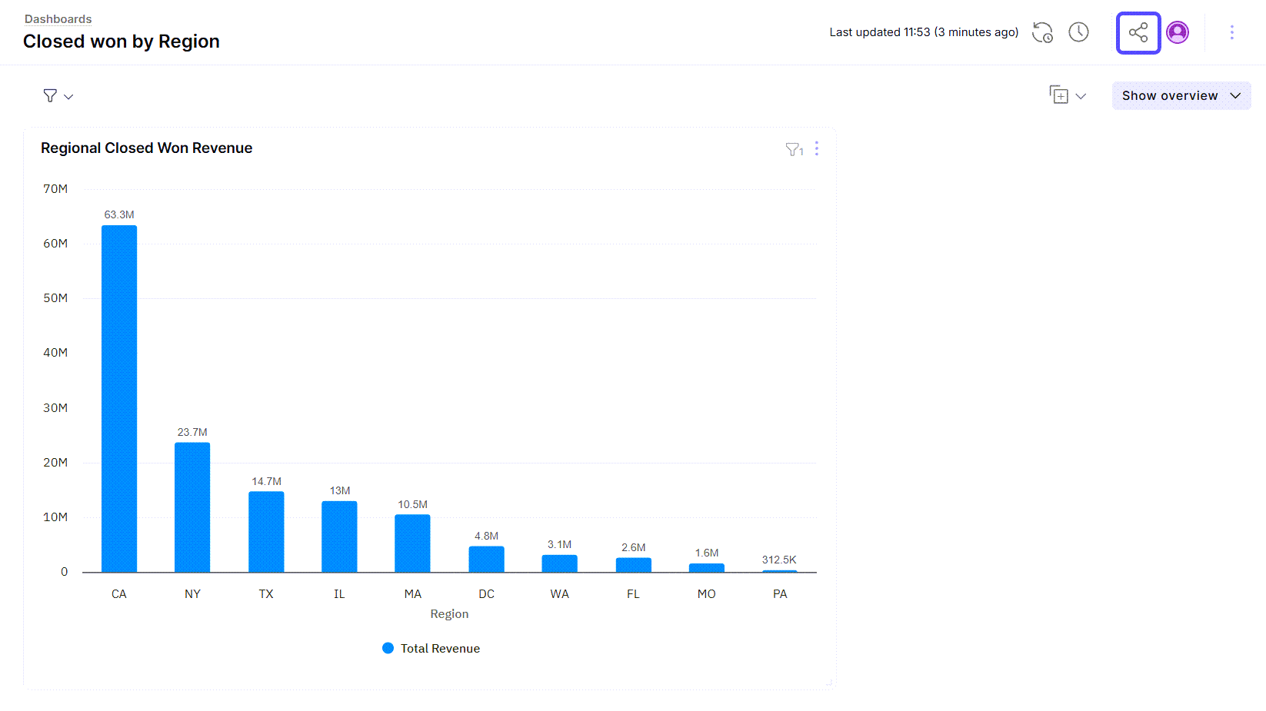
Task: Click the Closed won by Region title
Action: coord(122,42)
